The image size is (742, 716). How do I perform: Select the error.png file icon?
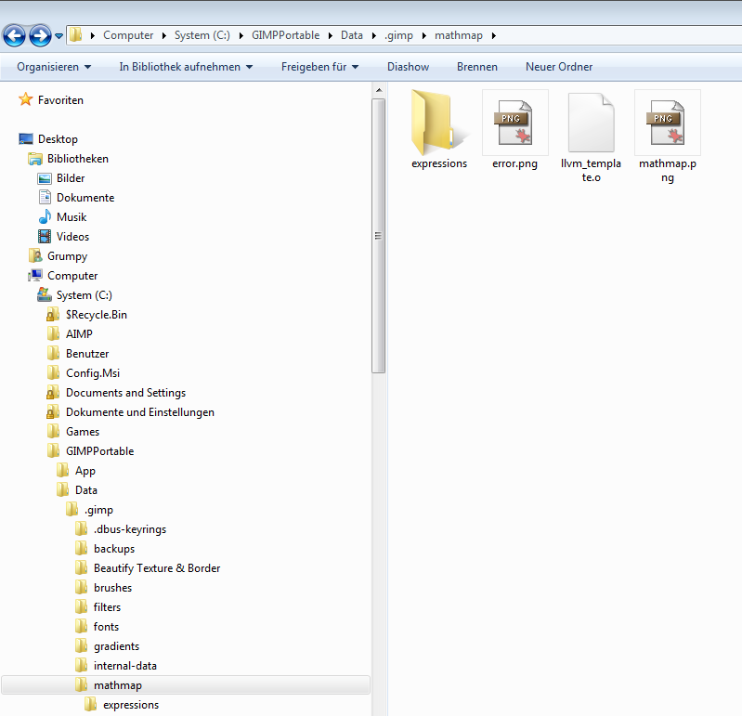click(514, 123)
